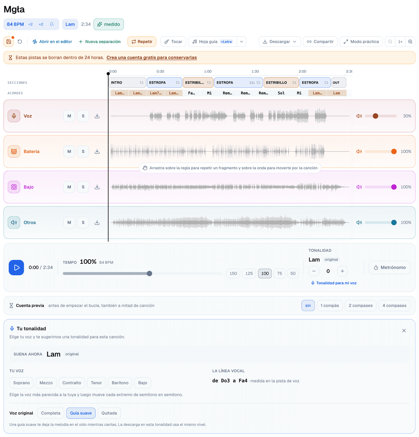Click the speaker icon beside Voz volume

359,116
